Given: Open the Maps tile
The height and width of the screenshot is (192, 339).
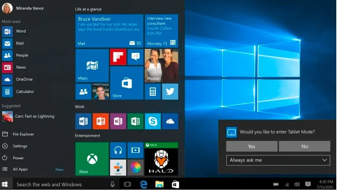Looking at the screenshot, I should (92, 65).
